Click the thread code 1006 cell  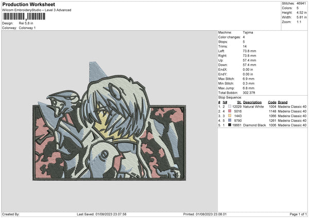[x=272, y=125]
